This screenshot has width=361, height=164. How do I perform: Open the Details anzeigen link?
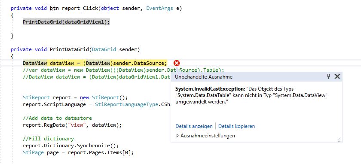(194, 126)
